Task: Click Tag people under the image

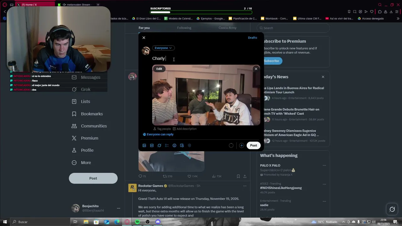Action: [x=162, y=129]
